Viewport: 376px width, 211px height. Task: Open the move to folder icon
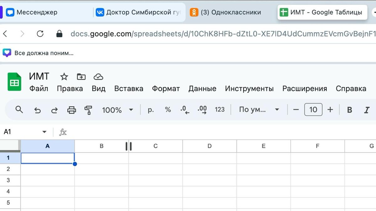tap(81, 77)
